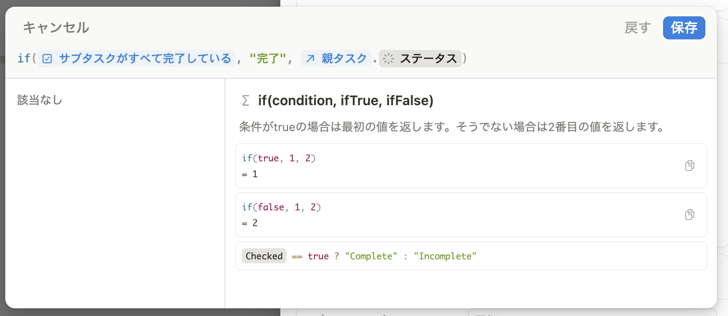This screenshot has height=316, width=728.
Task: Click the status spinner icon beside ステータス
Action: (389, 59)
